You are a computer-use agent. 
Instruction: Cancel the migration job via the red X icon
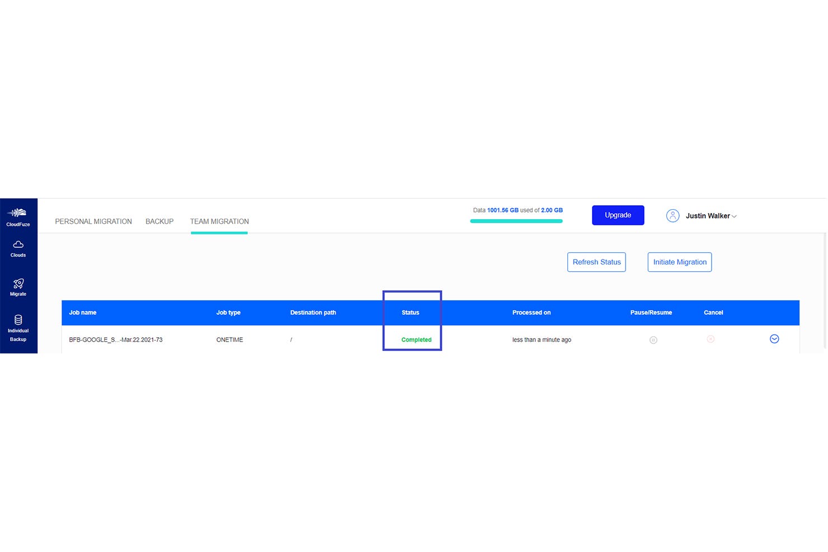tap(711, 339)
